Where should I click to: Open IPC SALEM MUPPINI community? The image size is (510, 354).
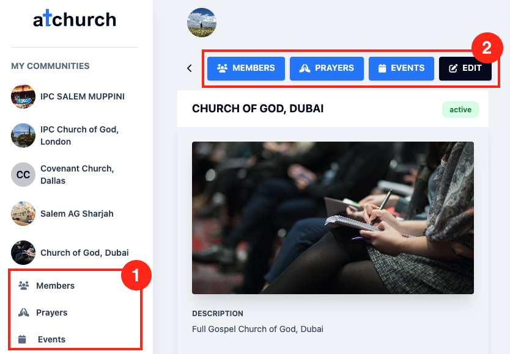coord(82,96)
